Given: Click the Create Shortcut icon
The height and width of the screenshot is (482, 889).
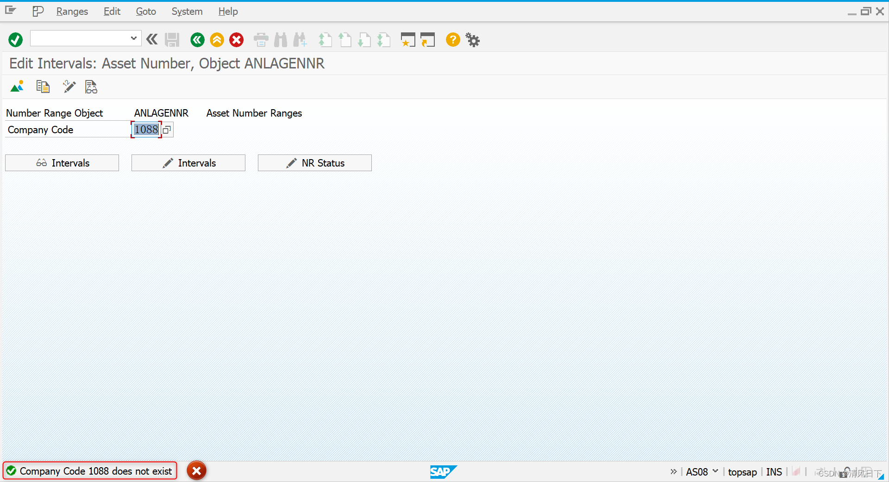Looking at the screenshot, I should [x=428, y=40].
